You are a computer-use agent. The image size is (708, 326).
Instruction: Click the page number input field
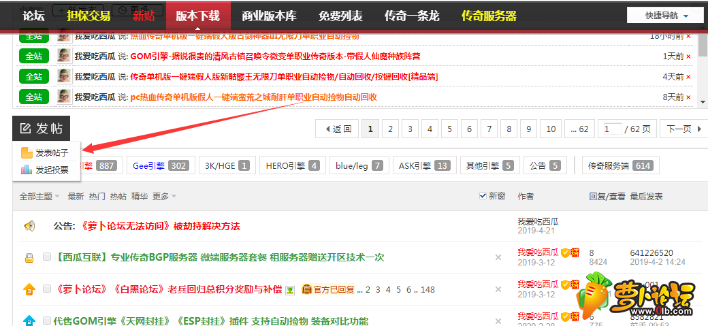[612, 129]
